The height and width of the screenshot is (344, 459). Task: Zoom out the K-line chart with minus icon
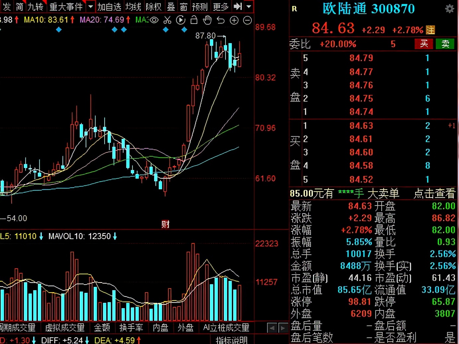[247, 20]
